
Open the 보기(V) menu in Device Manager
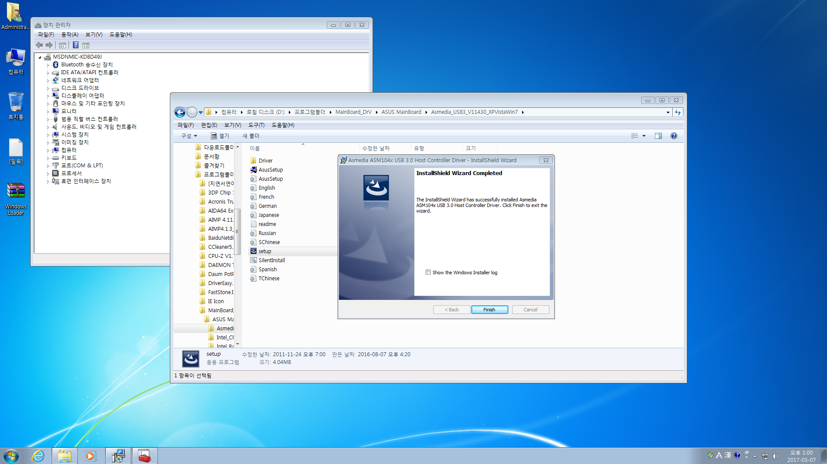[94, 34]
